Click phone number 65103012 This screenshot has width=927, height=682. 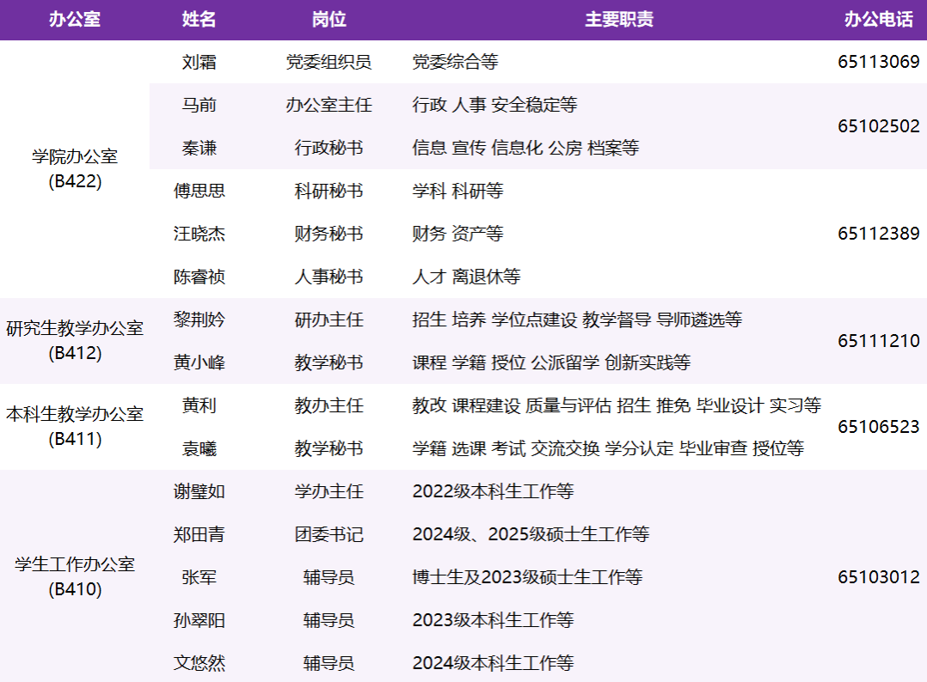point(878,577)
